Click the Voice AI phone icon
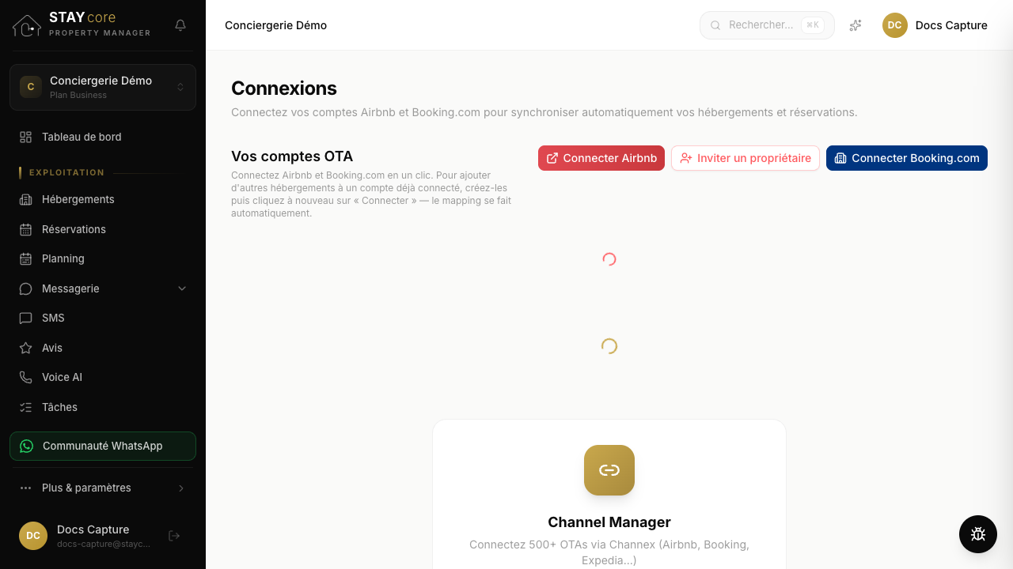This screenshot has width=1013, height=569. click(25, 377)
